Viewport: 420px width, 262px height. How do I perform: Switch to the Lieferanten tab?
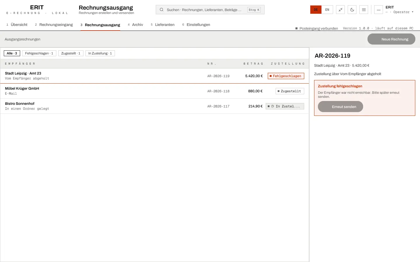click(x=163, y=25)
